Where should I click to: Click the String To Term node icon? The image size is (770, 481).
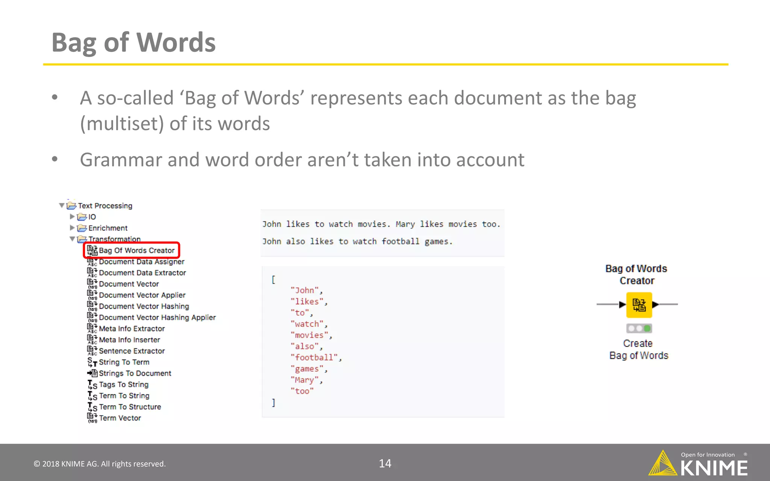pos(92,362)
